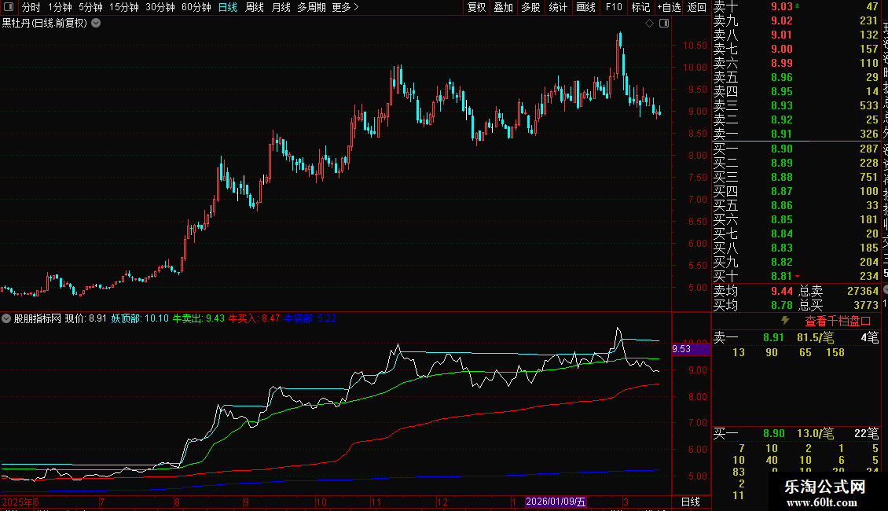The image size is (888, 511).
Task: Click 总买 3773 total
Action: coord(838,305)
